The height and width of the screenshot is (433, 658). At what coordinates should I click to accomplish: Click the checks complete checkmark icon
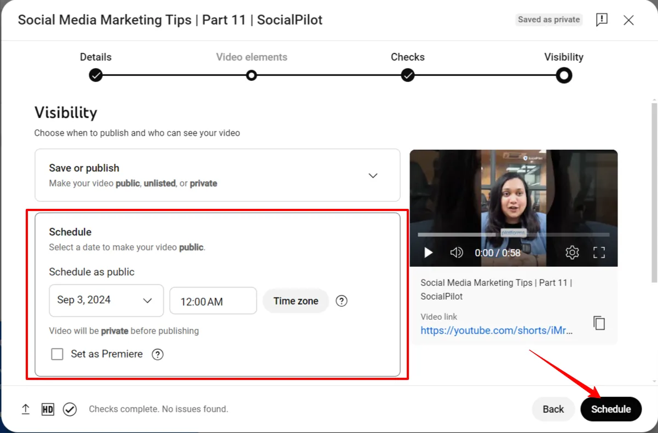tap(70, 409)
